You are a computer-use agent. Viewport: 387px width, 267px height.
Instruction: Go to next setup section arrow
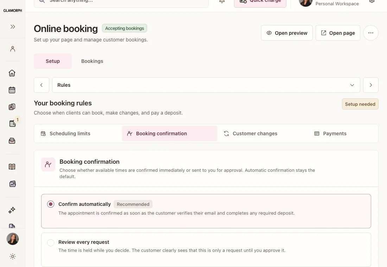[371, 85]
